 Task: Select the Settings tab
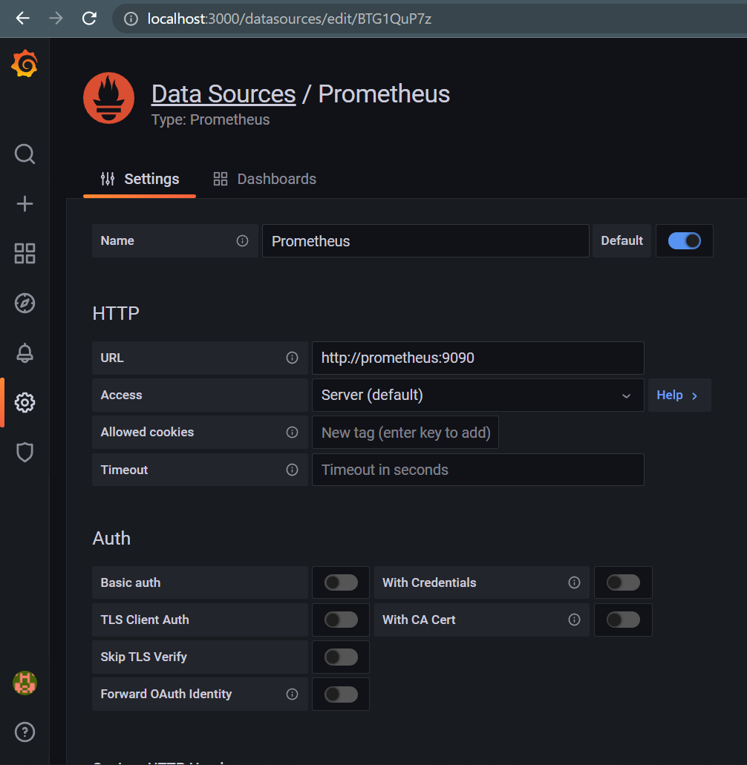coord(140,179)
